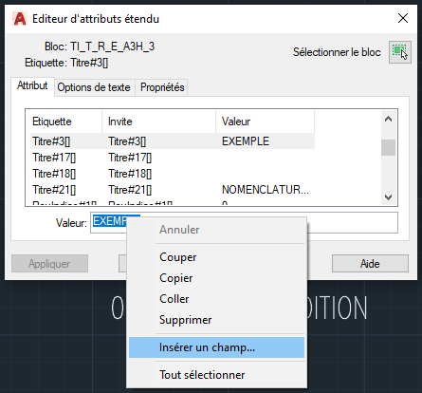Close the Editeur d'attributs étendu dialog

(x=403, y=18)
